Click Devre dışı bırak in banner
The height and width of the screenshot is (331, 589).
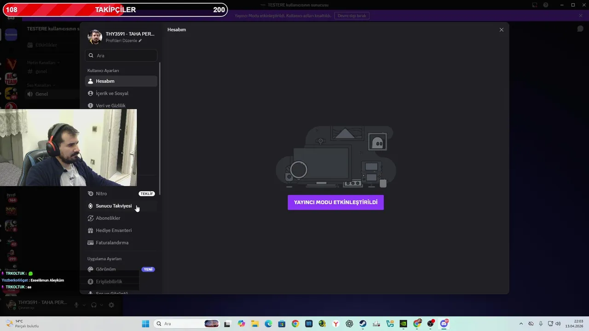coord(352,16)
